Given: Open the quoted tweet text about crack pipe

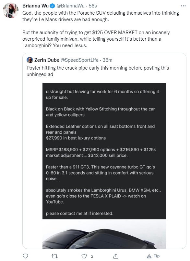Looking at the screenshot, I should point(98,71).
